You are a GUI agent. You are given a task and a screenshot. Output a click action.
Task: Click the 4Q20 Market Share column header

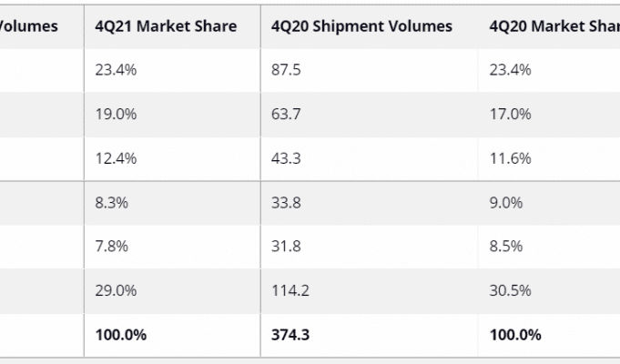click(552, 26)
